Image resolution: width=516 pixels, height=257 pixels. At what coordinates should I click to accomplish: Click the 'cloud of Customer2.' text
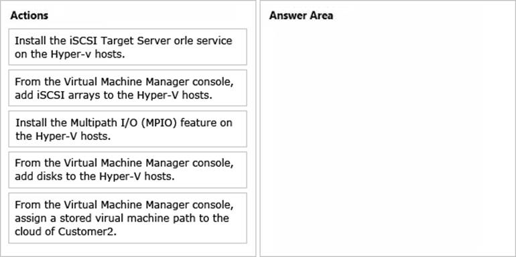tap(66, 232)
